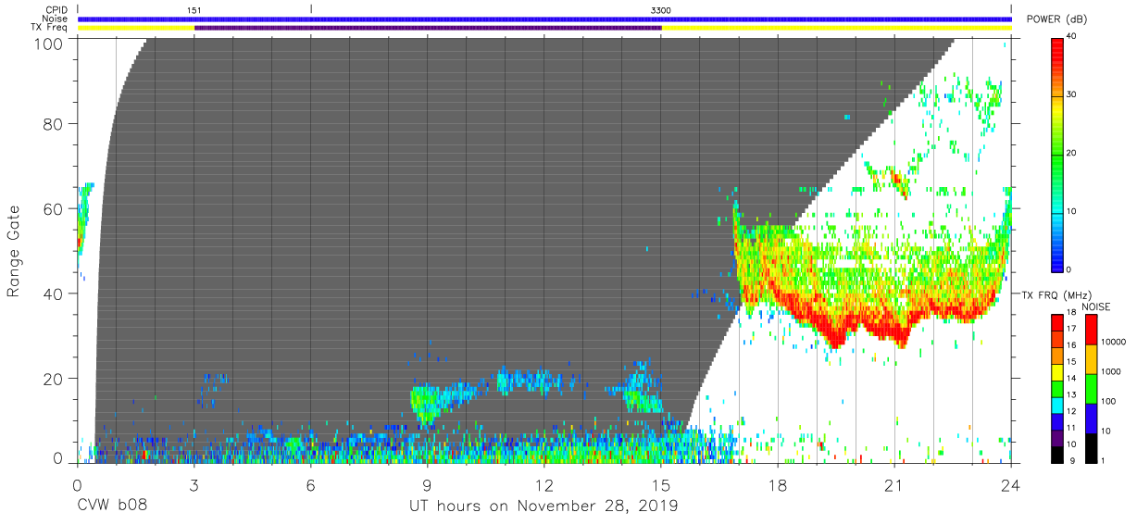Click the '10000' noise scale label

click(1114, 342)
